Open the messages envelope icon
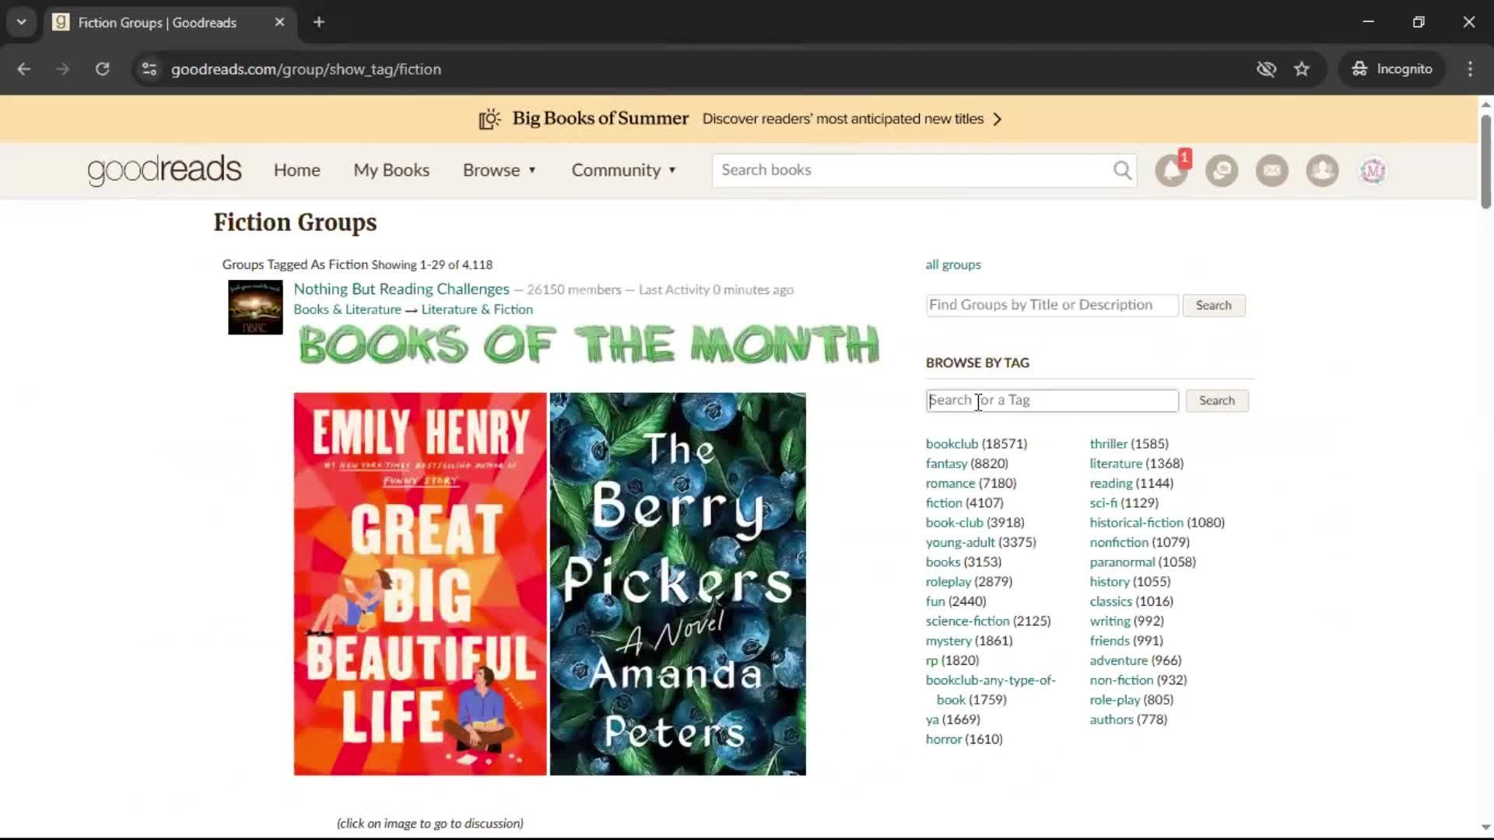Screen dimensions: 1494x840 click(x=1272, y=170)
